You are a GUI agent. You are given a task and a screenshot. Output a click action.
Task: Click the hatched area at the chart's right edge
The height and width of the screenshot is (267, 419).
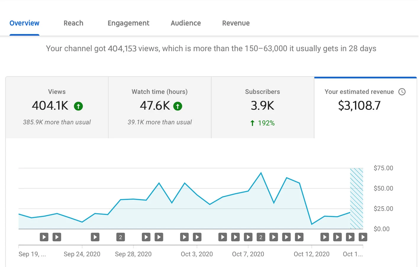[357, 198]
